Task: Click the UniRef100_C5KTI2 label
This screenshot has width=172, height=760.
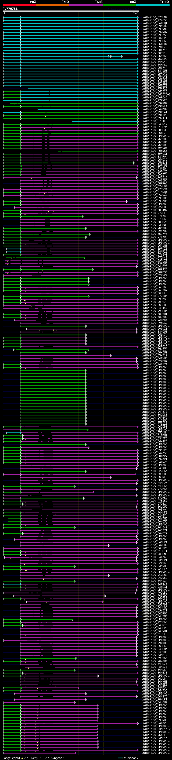Action: pos(154,356)
